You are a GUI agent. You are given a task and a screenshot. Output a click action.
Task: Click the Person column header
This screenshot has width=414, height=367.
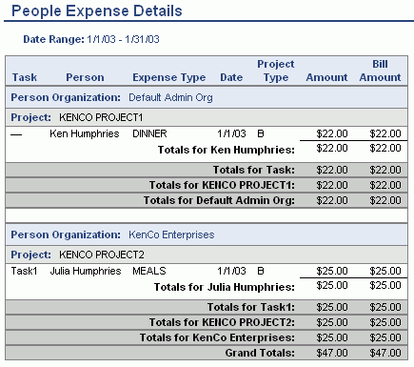click(x=85, y=77)
